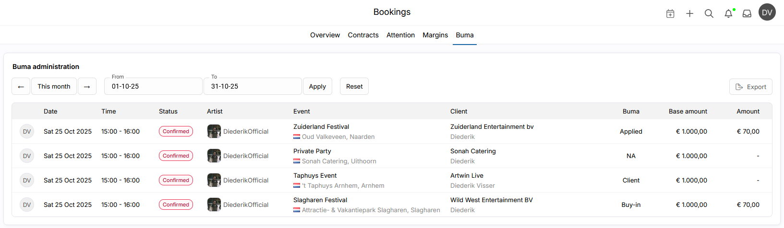
Task: Open search with the magnifier icon
Action: pos(709,13)
